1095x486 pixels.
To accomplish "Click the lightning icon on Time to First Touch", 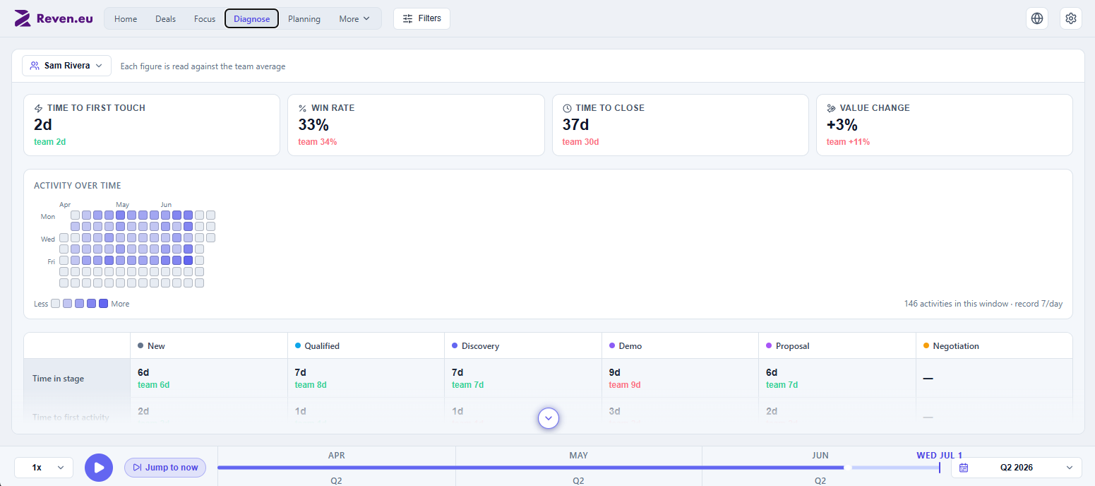I will pos(39,108).
